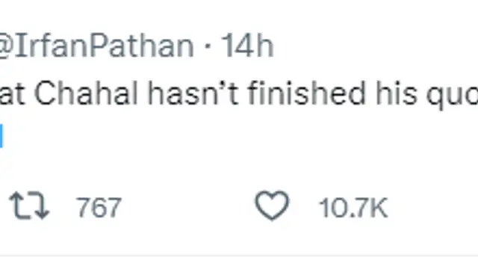This screenshot has height=269, width=478.
Task: Retweet the post using the retweet arrows icon
Action: coord(30,205)
